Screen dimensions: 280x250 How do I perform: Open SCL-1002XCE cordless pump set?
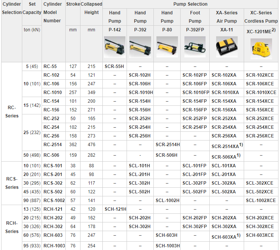click(261, 201)
